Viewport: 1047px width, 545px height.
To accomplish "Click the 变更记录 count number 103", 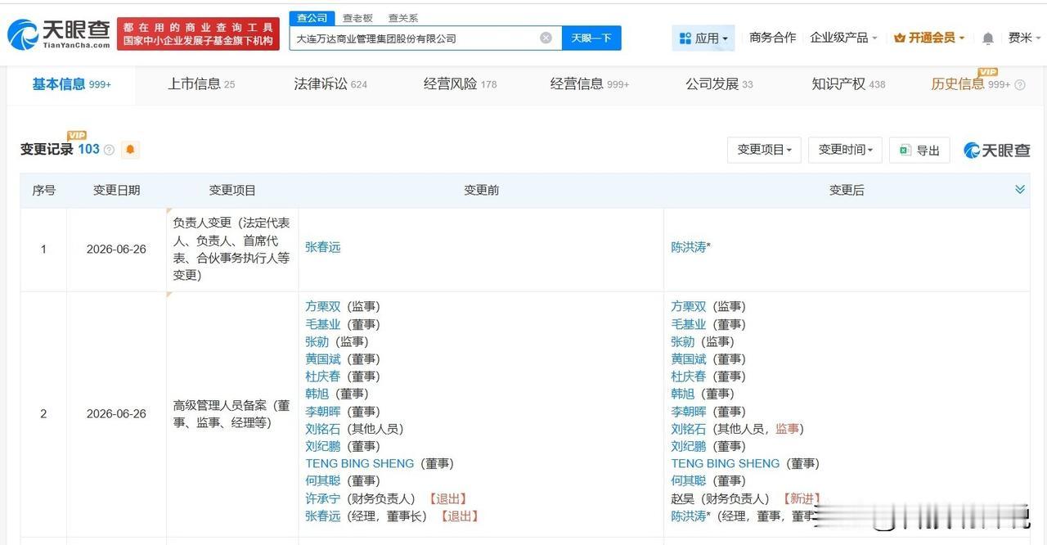I will (89, 149).
